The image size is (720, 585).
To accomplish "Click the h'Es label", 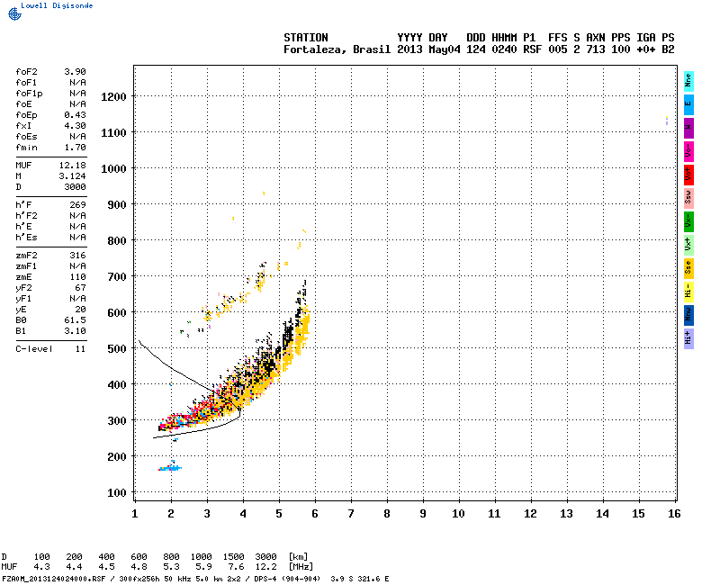I will click(x=26, y=238).
